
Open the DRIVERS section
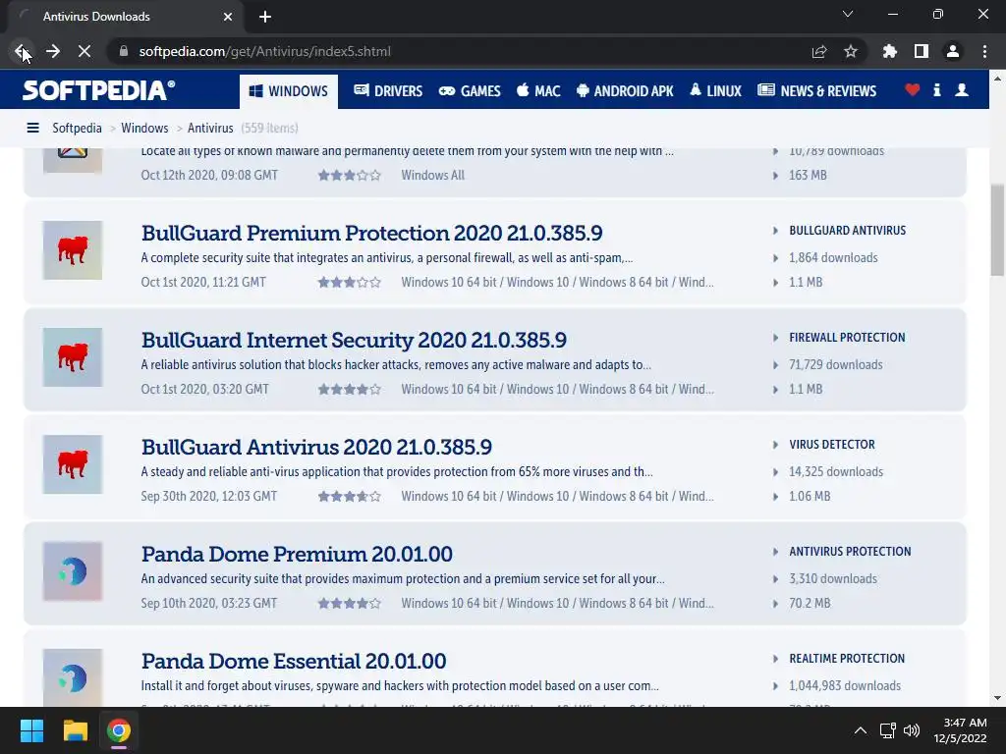pos(388,91)
